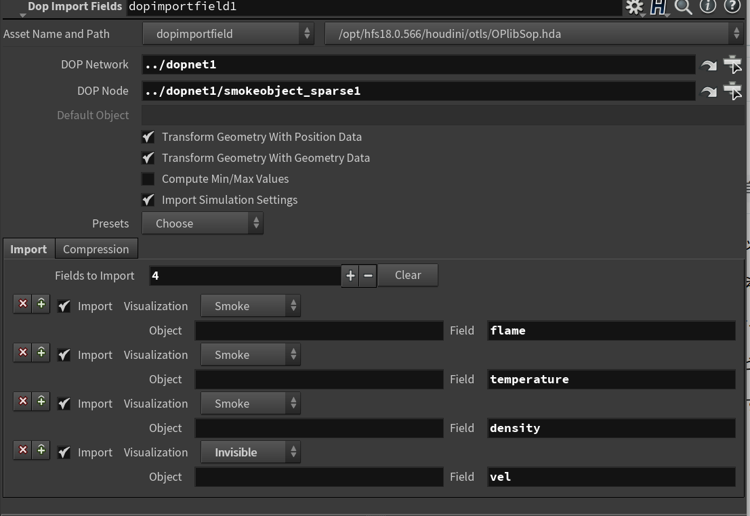The width and height of the screenshot is (750, 516).
Task: Open the gear settings menu icon
Action: pyautogui.click(x=635, y=7)
